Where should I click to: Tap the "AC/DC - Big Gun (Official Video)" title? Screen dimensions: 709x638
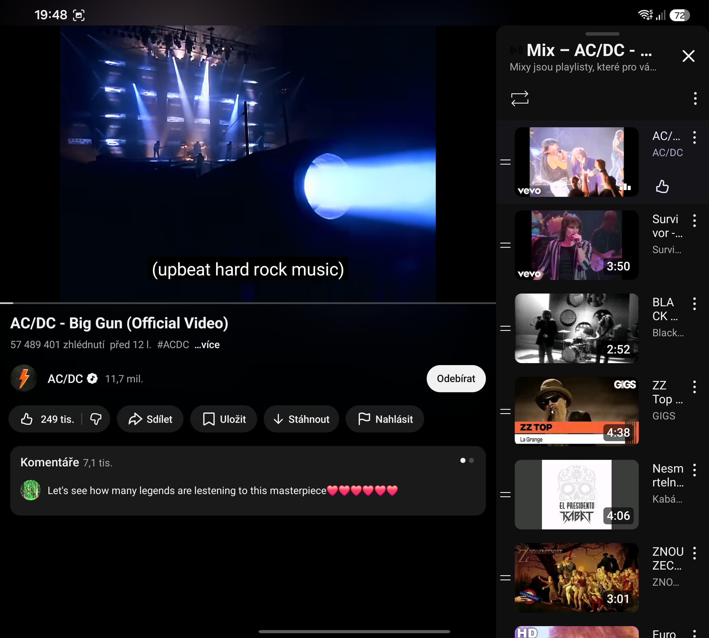(119, 323)
